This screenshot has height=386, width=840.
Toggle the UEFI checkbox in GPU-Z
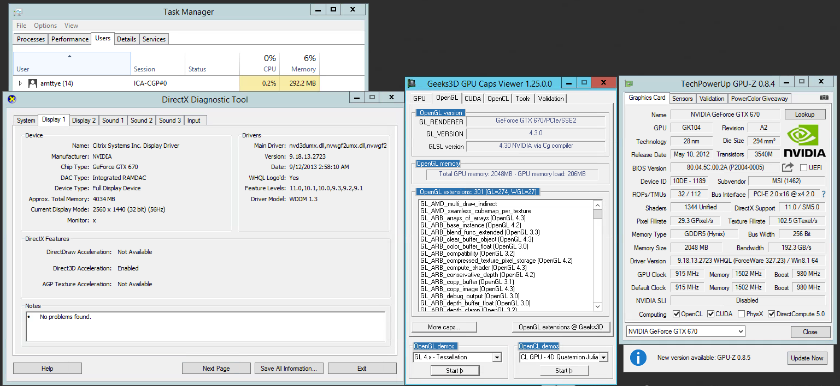804,168
